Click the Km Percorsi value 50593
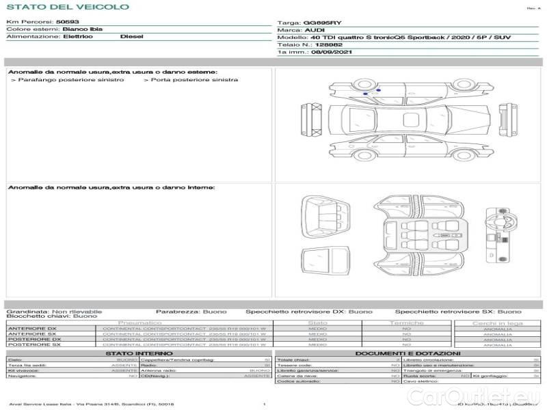 point(67,23)
